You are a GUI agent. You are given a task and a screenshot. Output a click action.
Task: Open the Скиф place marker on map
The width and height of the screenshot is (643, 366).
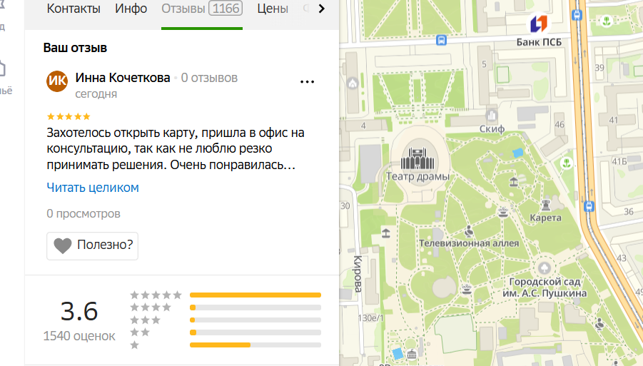point(491,116)
